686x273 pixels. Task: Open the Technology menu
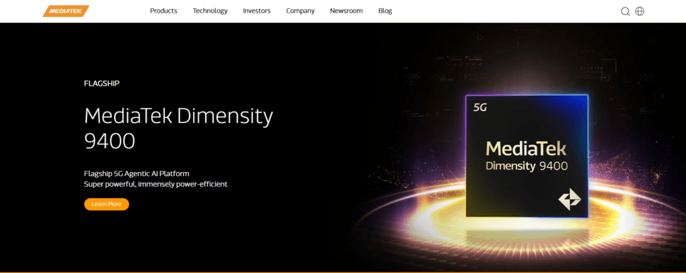tap(210, 11)
